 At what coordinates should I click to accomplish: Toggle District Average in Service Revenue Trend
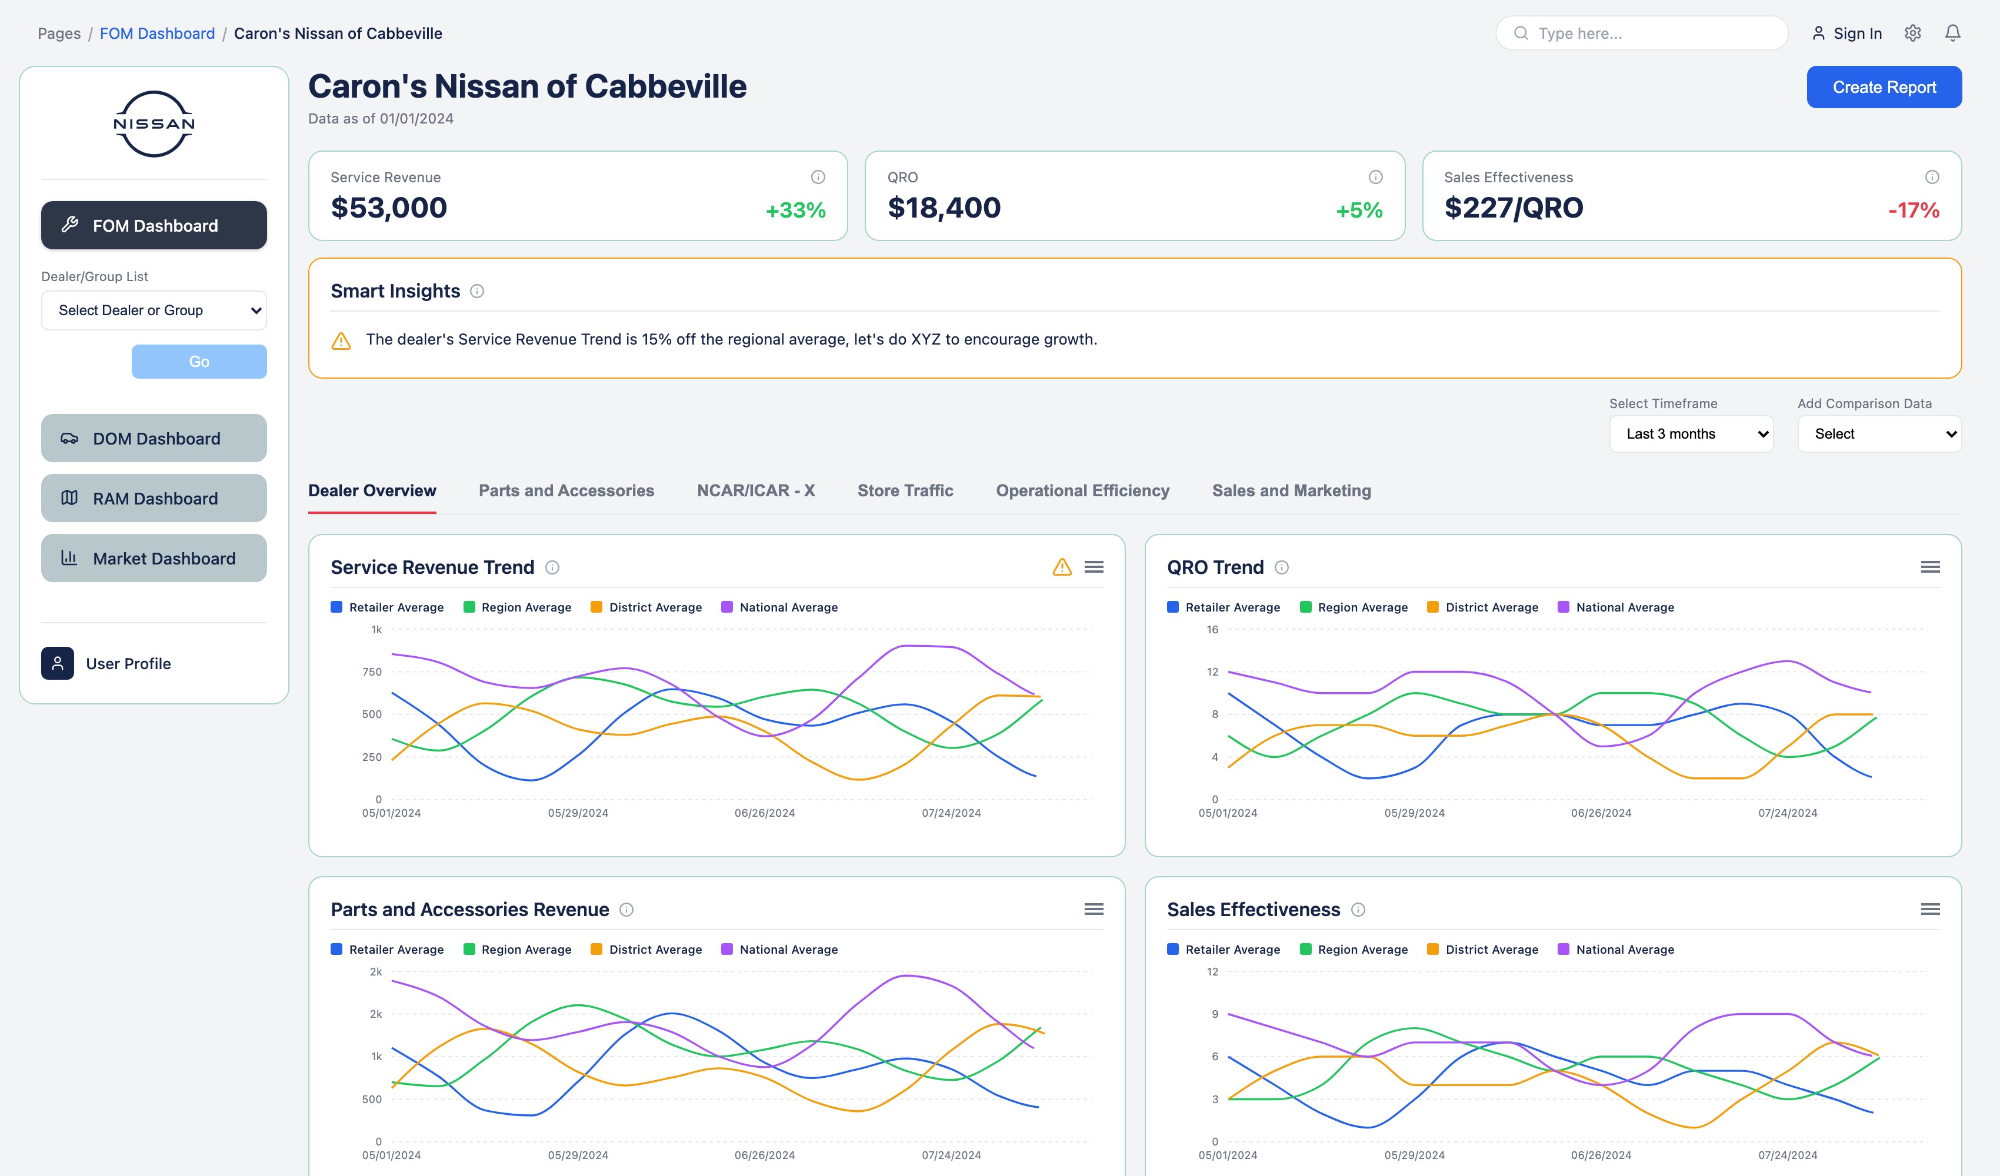(646, 607)
